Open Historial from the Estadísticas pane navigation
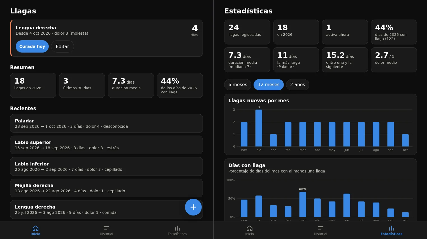The height and width of the screenshot is (239, 427). click(x=321, y=230)
